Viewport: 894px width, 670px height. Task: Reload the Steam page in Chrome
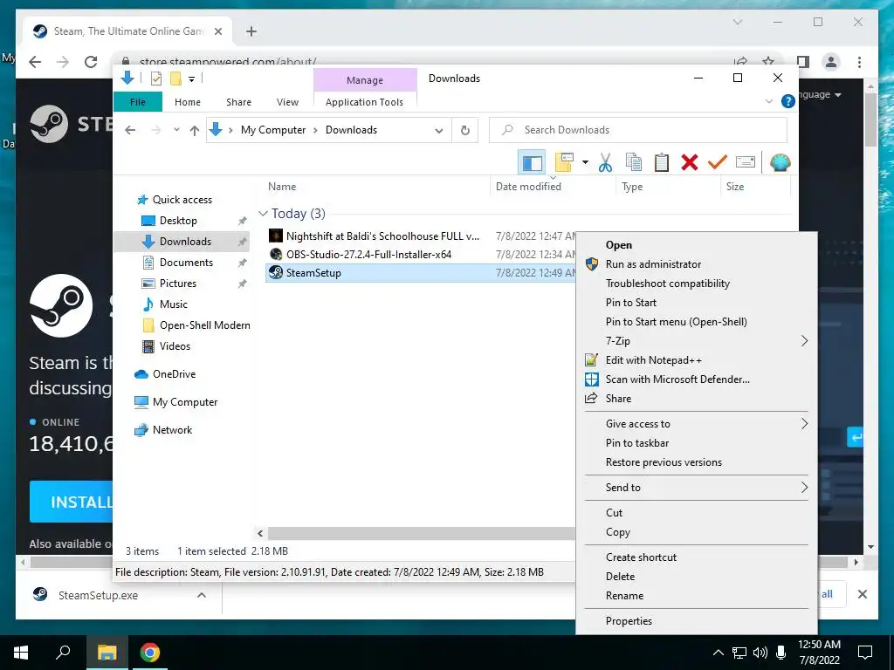(x=91, y=62)
